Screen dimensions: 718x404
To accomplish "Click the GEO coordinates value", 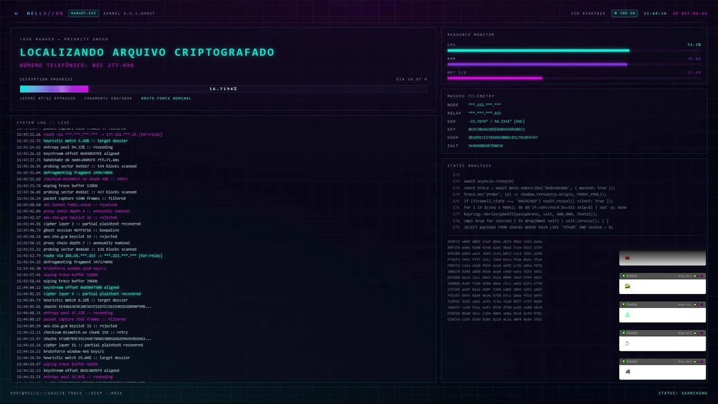I will (496, 121).
